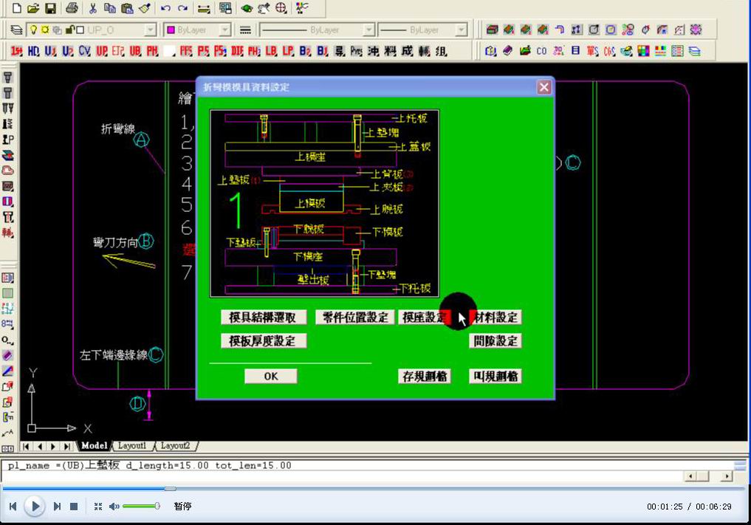Click the red 輔 icon in left toolbar

point(7,233)
